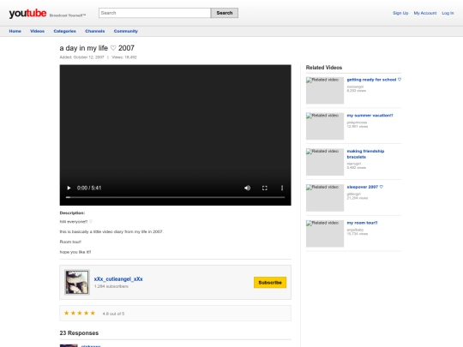Open the Videos tab
This screenshot has height=347, width=463.
(x=37, y=31)
